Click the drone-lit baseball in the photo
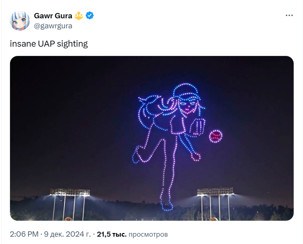Image resolution: width=303 pixels, height=244 pixels. click(x=216, y=136)
